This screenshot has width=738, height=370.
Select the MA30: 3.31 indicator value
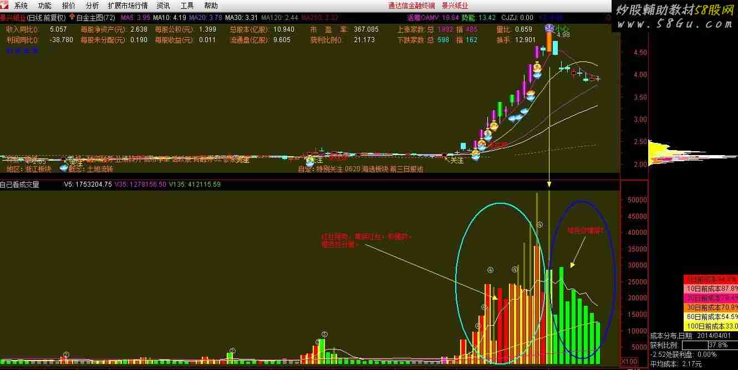pyautogui.click(x=242, y=18)
